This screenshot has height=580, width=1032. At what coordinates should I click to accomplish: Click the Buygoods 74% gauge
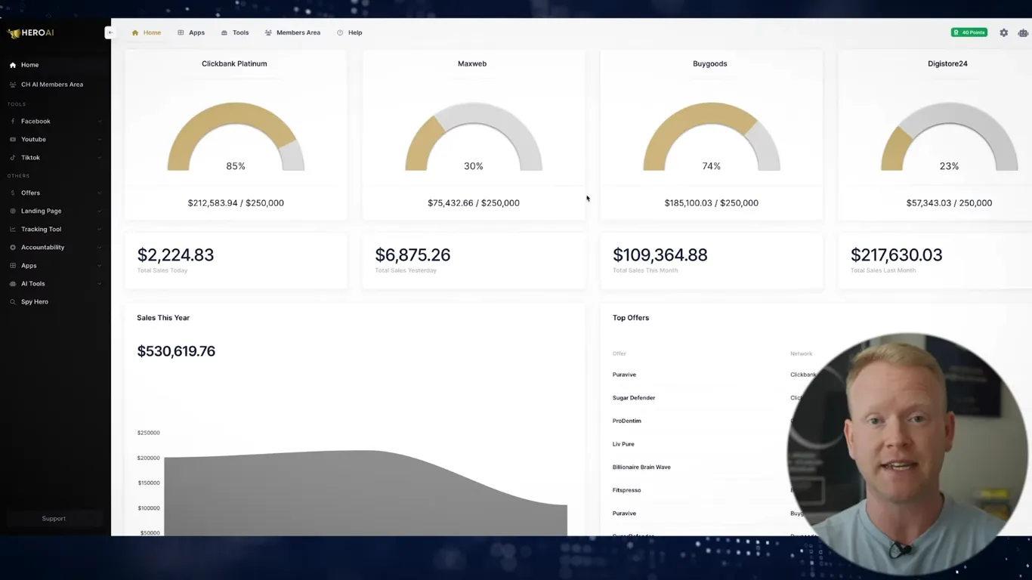click(x=711, y=137)
